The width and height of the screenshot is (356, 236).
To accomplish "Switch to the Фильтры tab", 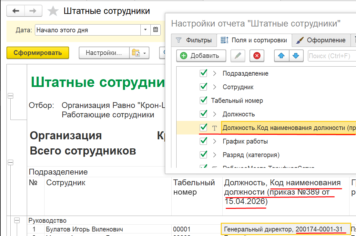I will coord(194,40).
